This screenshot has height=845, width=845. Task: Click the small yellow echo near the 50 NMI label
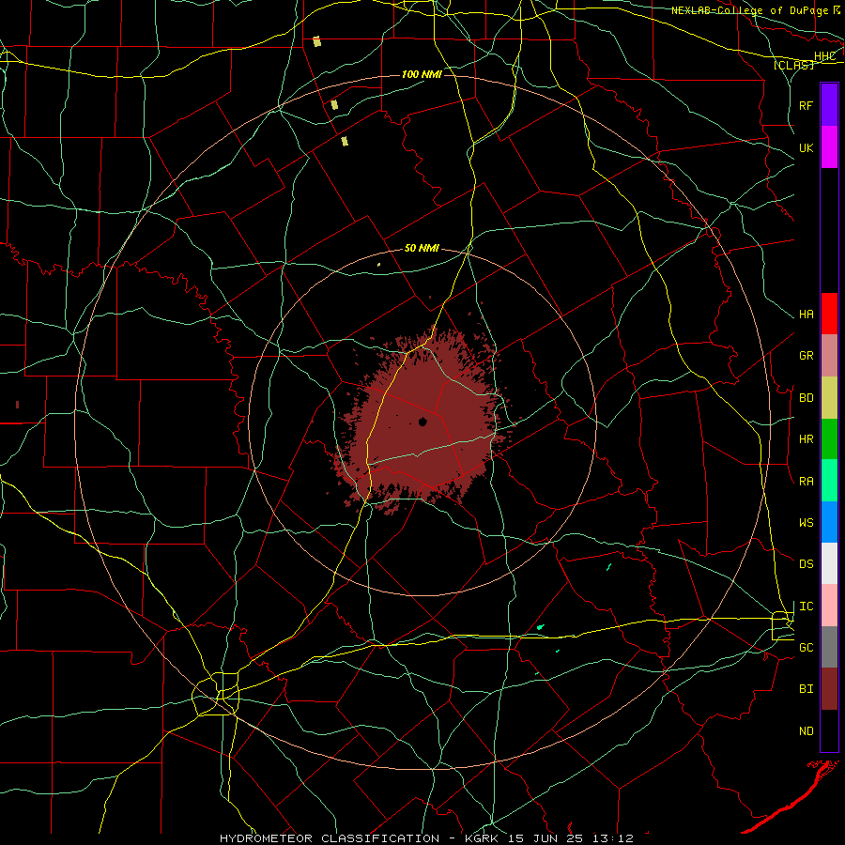tap(379, 265)
